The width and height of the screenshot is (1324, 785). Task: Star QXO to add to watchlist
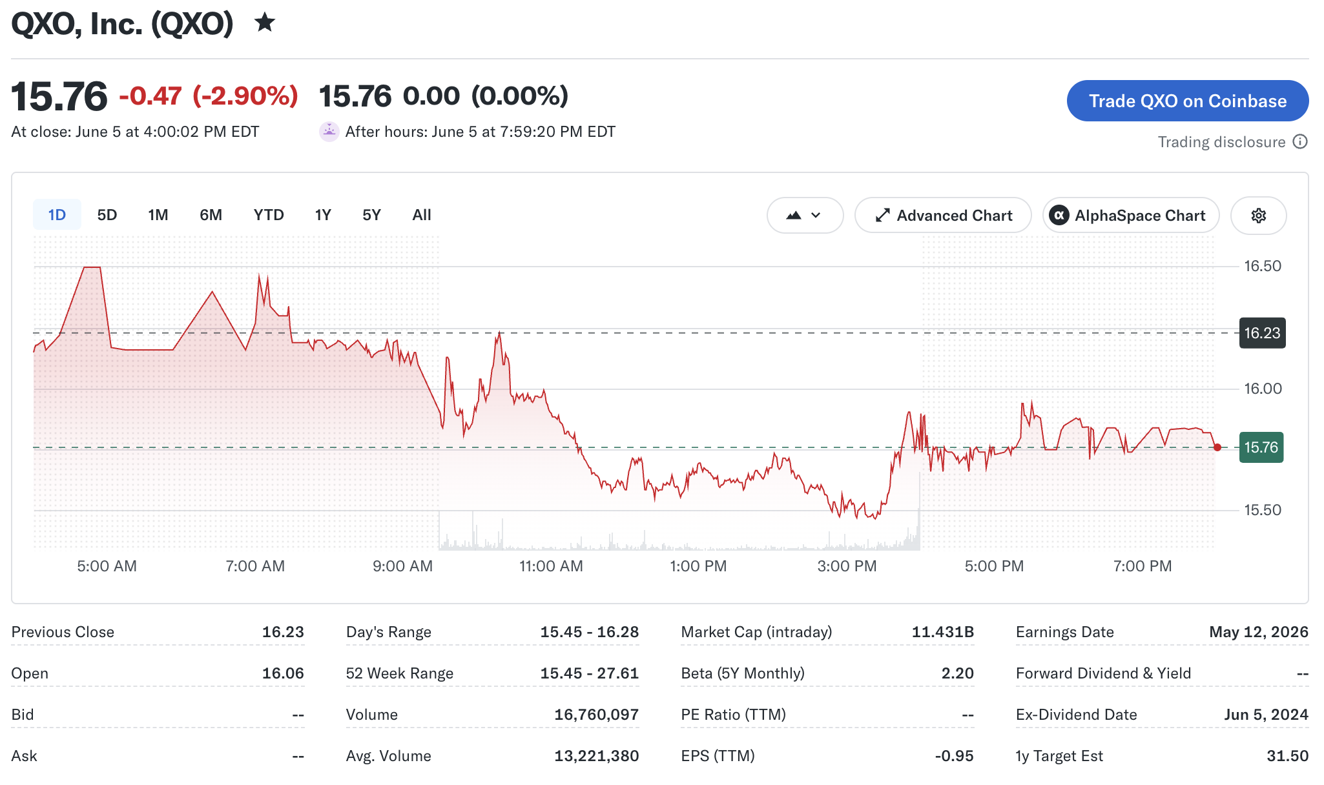pos(265,23)
